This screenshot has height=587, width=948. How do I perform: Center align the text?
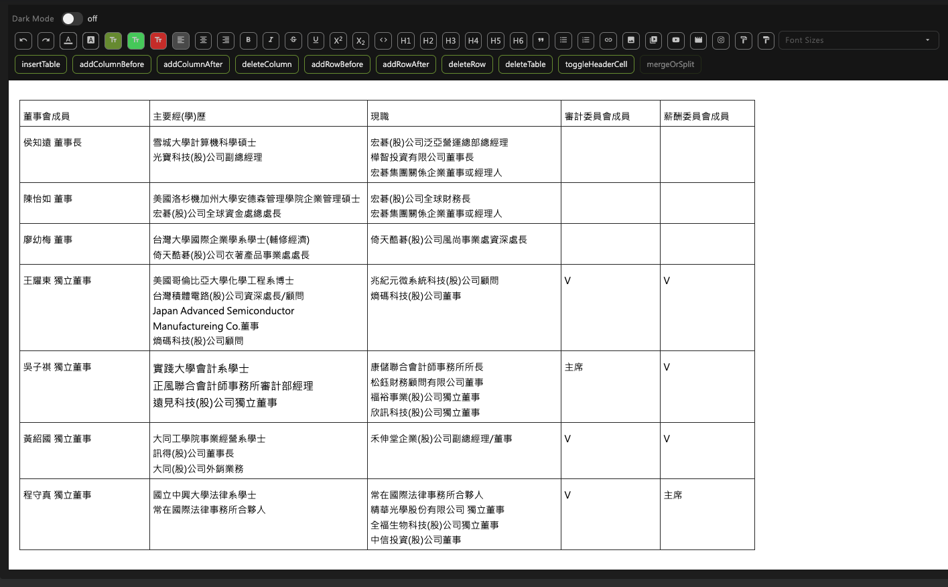point(204,40)
